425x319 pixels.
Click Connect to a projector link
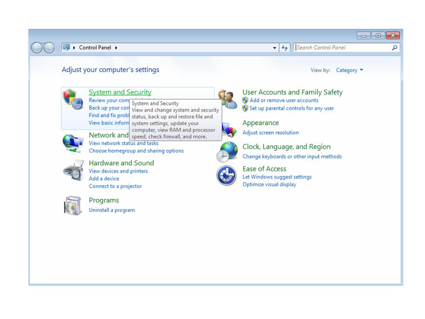(x=115, y=187)
